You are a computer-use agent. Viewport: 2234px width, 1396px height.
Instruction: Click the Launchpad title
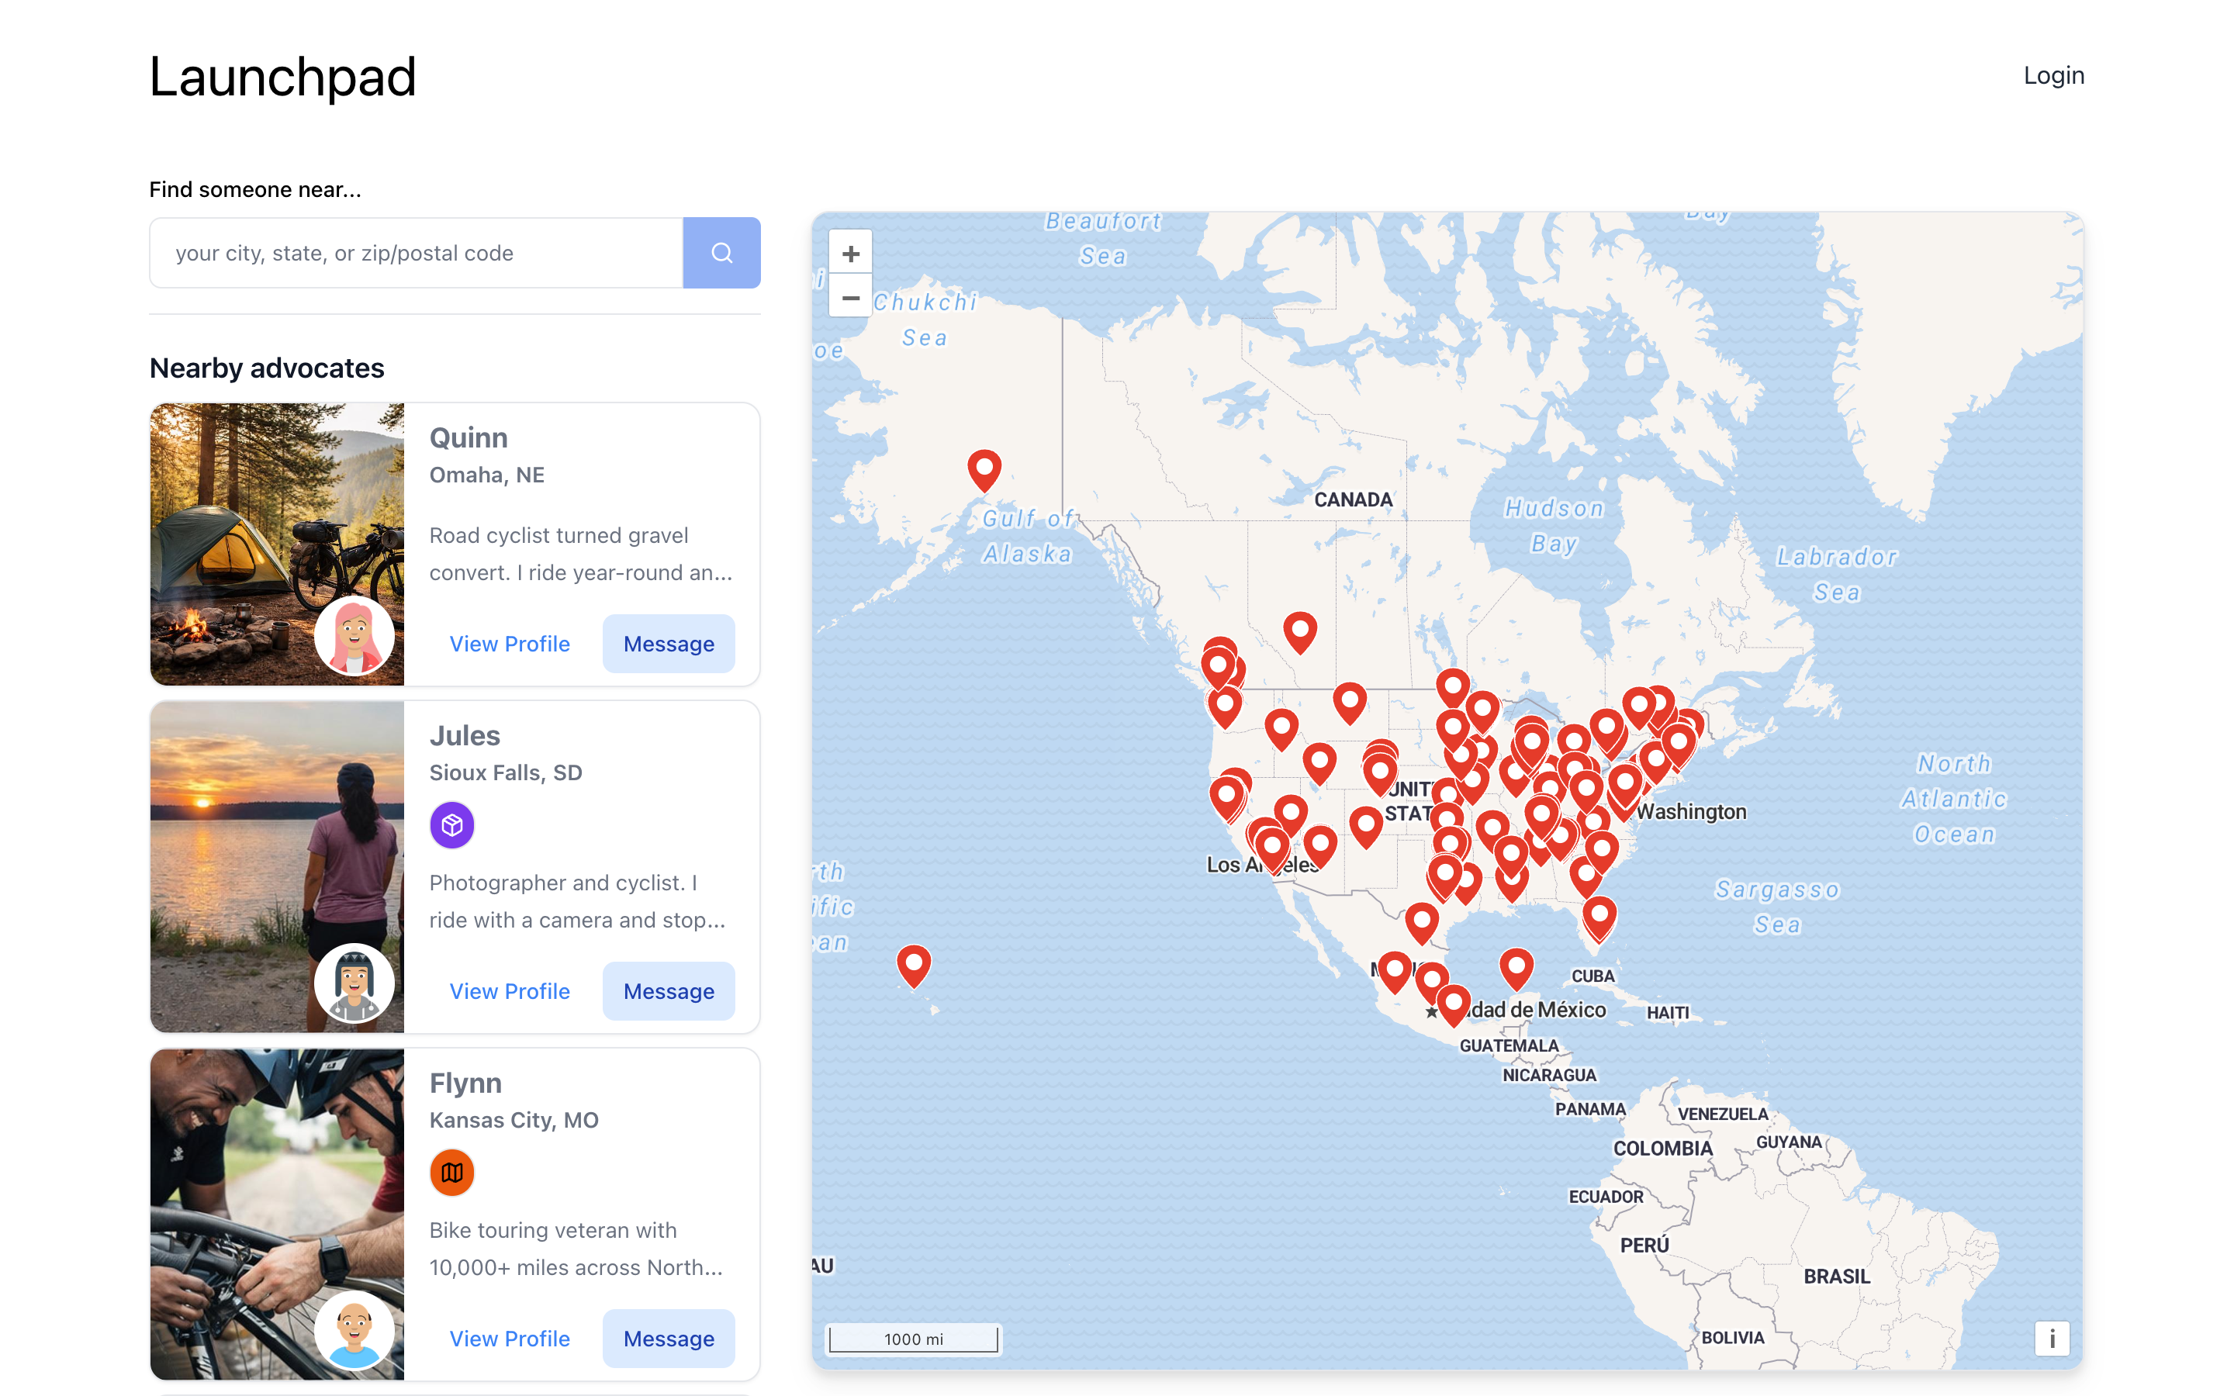click(x=282, y=78)
